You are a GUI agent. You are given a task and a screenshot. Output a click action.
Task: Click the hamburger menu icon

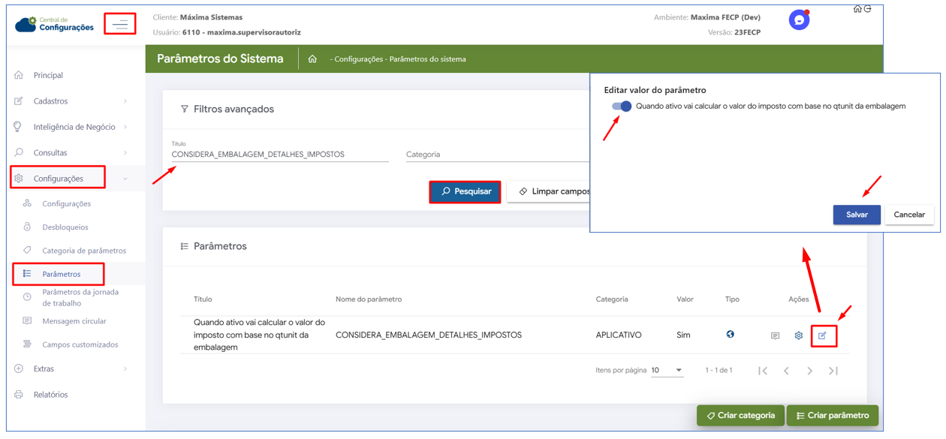[x=120, y=25]
